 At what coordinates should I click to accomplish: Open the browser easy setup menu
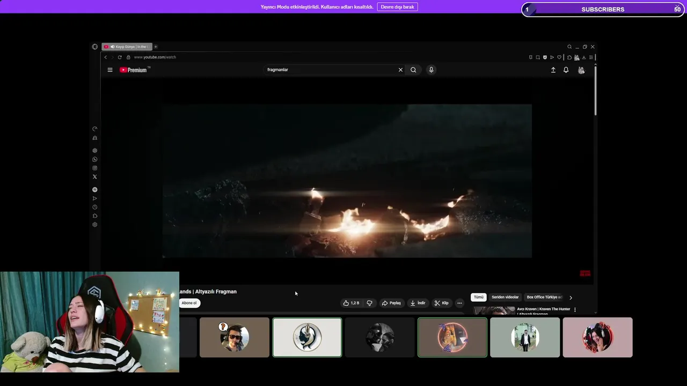(x=591, y=57)
